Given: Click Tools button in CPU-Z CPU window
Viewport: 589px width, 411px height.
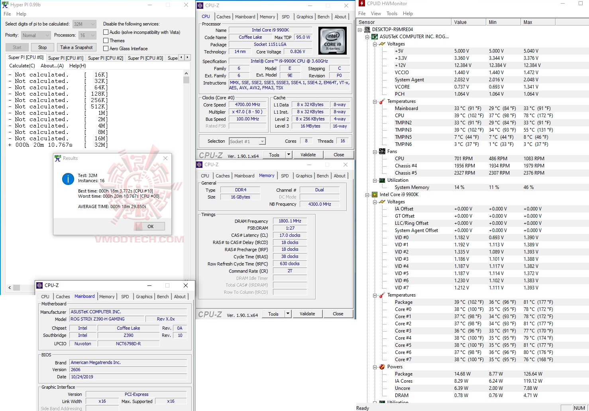Looking at the screenshot, I should pos(274,155).
